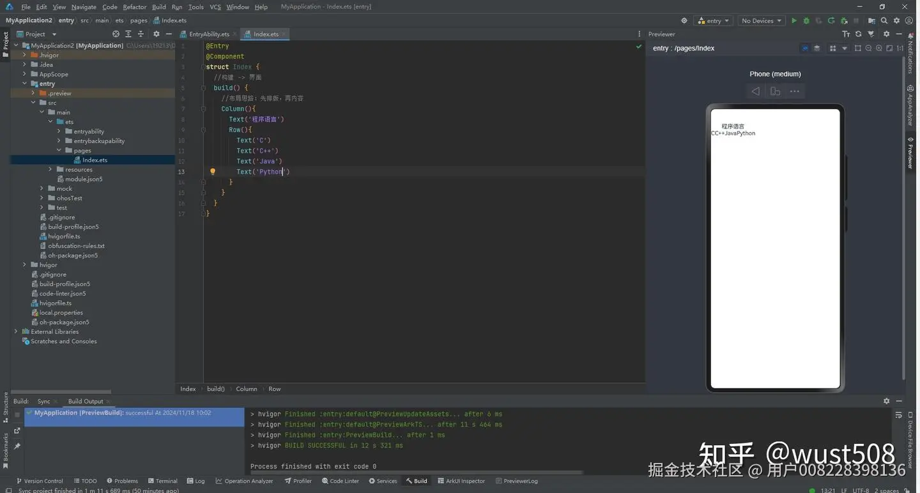Hide the Previewer panel with minus icon
920x493 pixels.
[898, 34]
